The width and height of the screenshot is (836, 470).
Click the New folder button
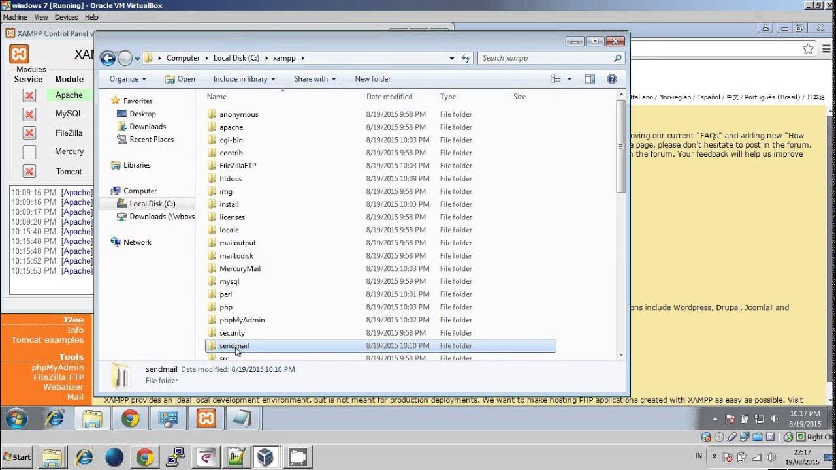[373, 79]
